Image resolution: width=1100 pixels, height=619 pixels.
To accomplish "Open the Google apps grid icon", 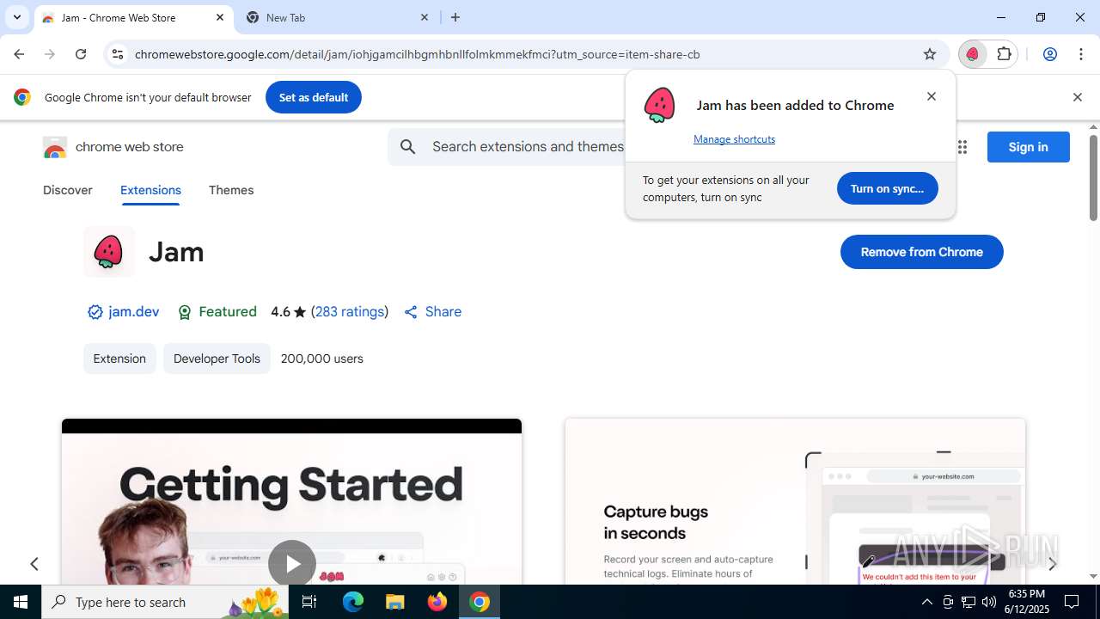I will [x=962, y=147].
